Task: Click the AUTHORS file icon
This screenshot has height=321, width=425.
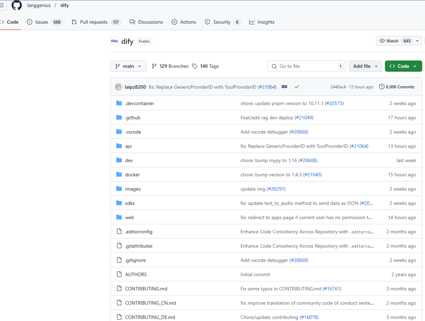Action: (x=119, y=274)
